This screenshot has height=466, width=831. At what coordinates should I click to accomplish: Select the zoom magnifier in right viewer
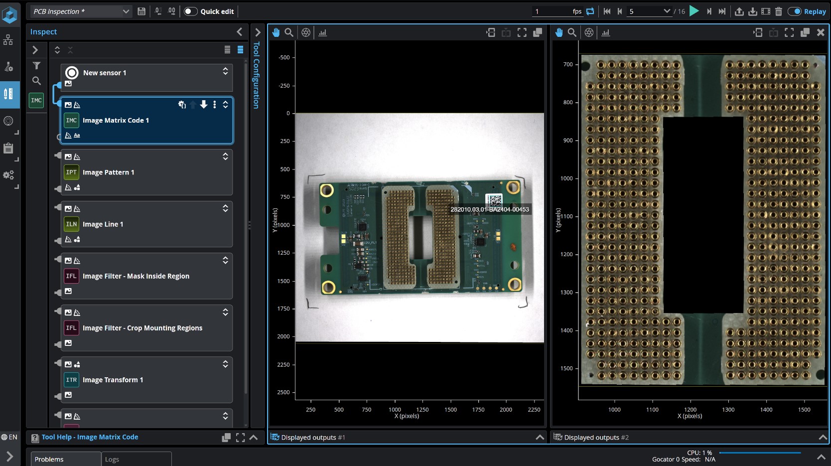pyautogui.click(x=572, y=32)
